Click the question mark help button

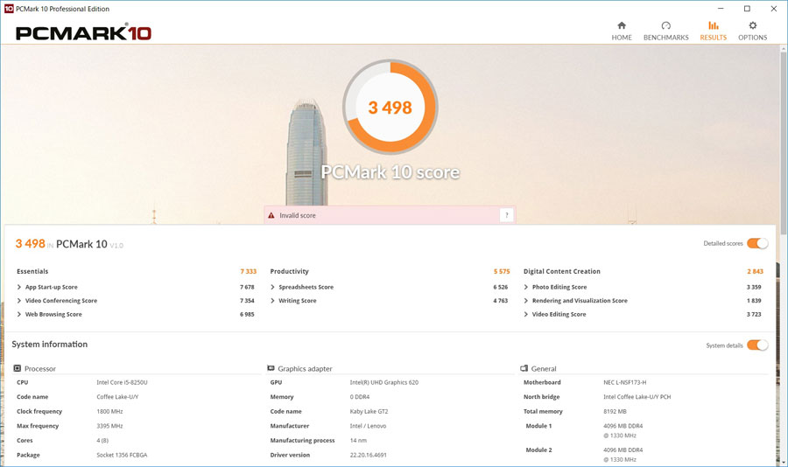coord(506,215)
